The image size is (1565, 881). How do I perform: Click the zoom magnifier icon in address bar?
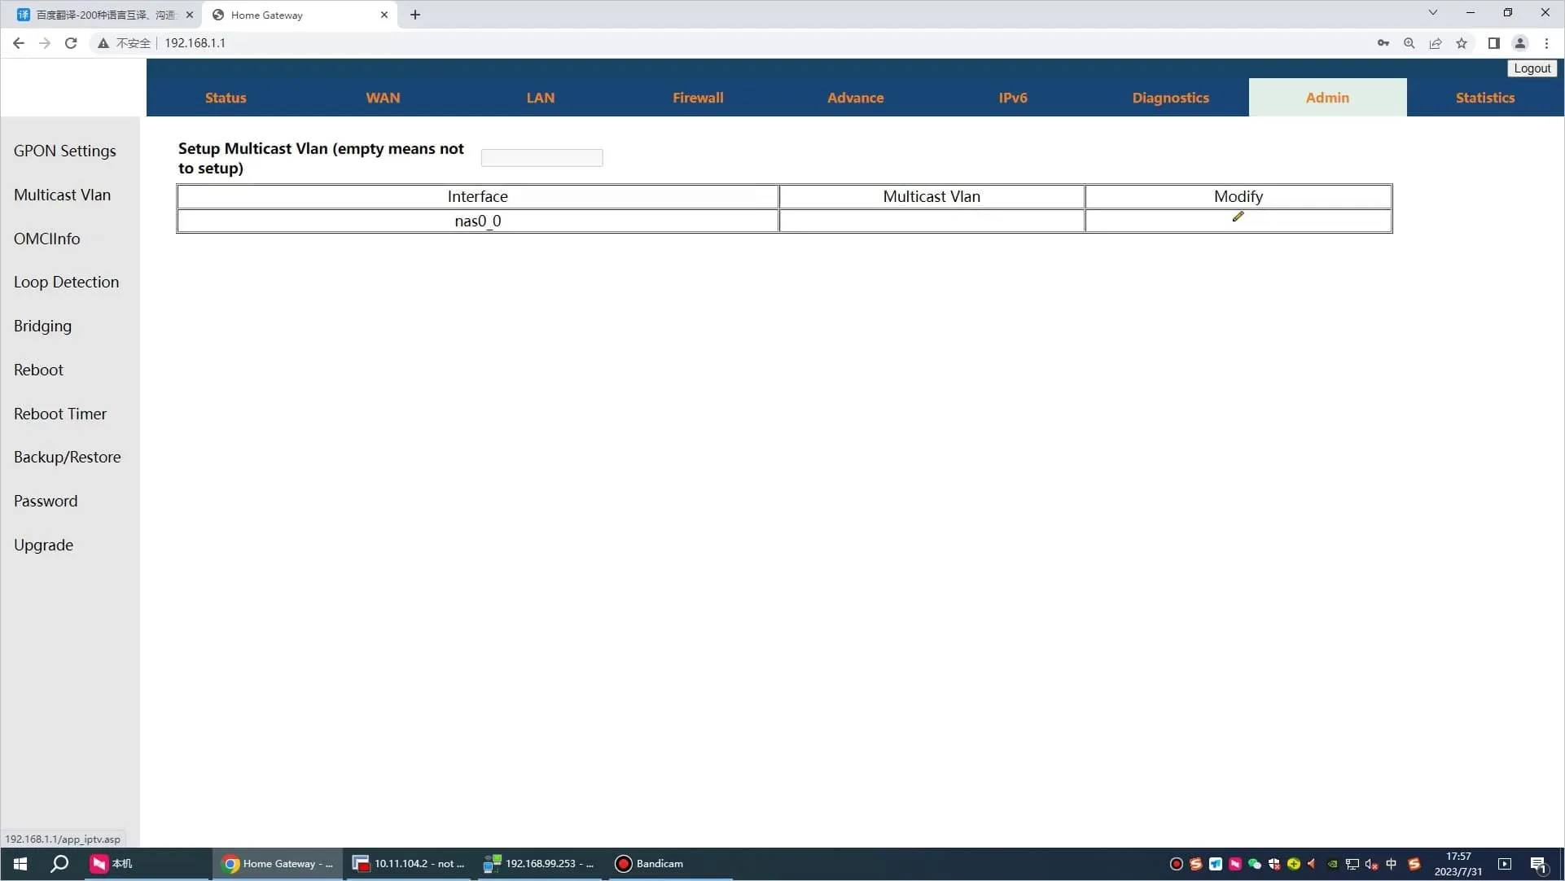(x=1409, y=43)
